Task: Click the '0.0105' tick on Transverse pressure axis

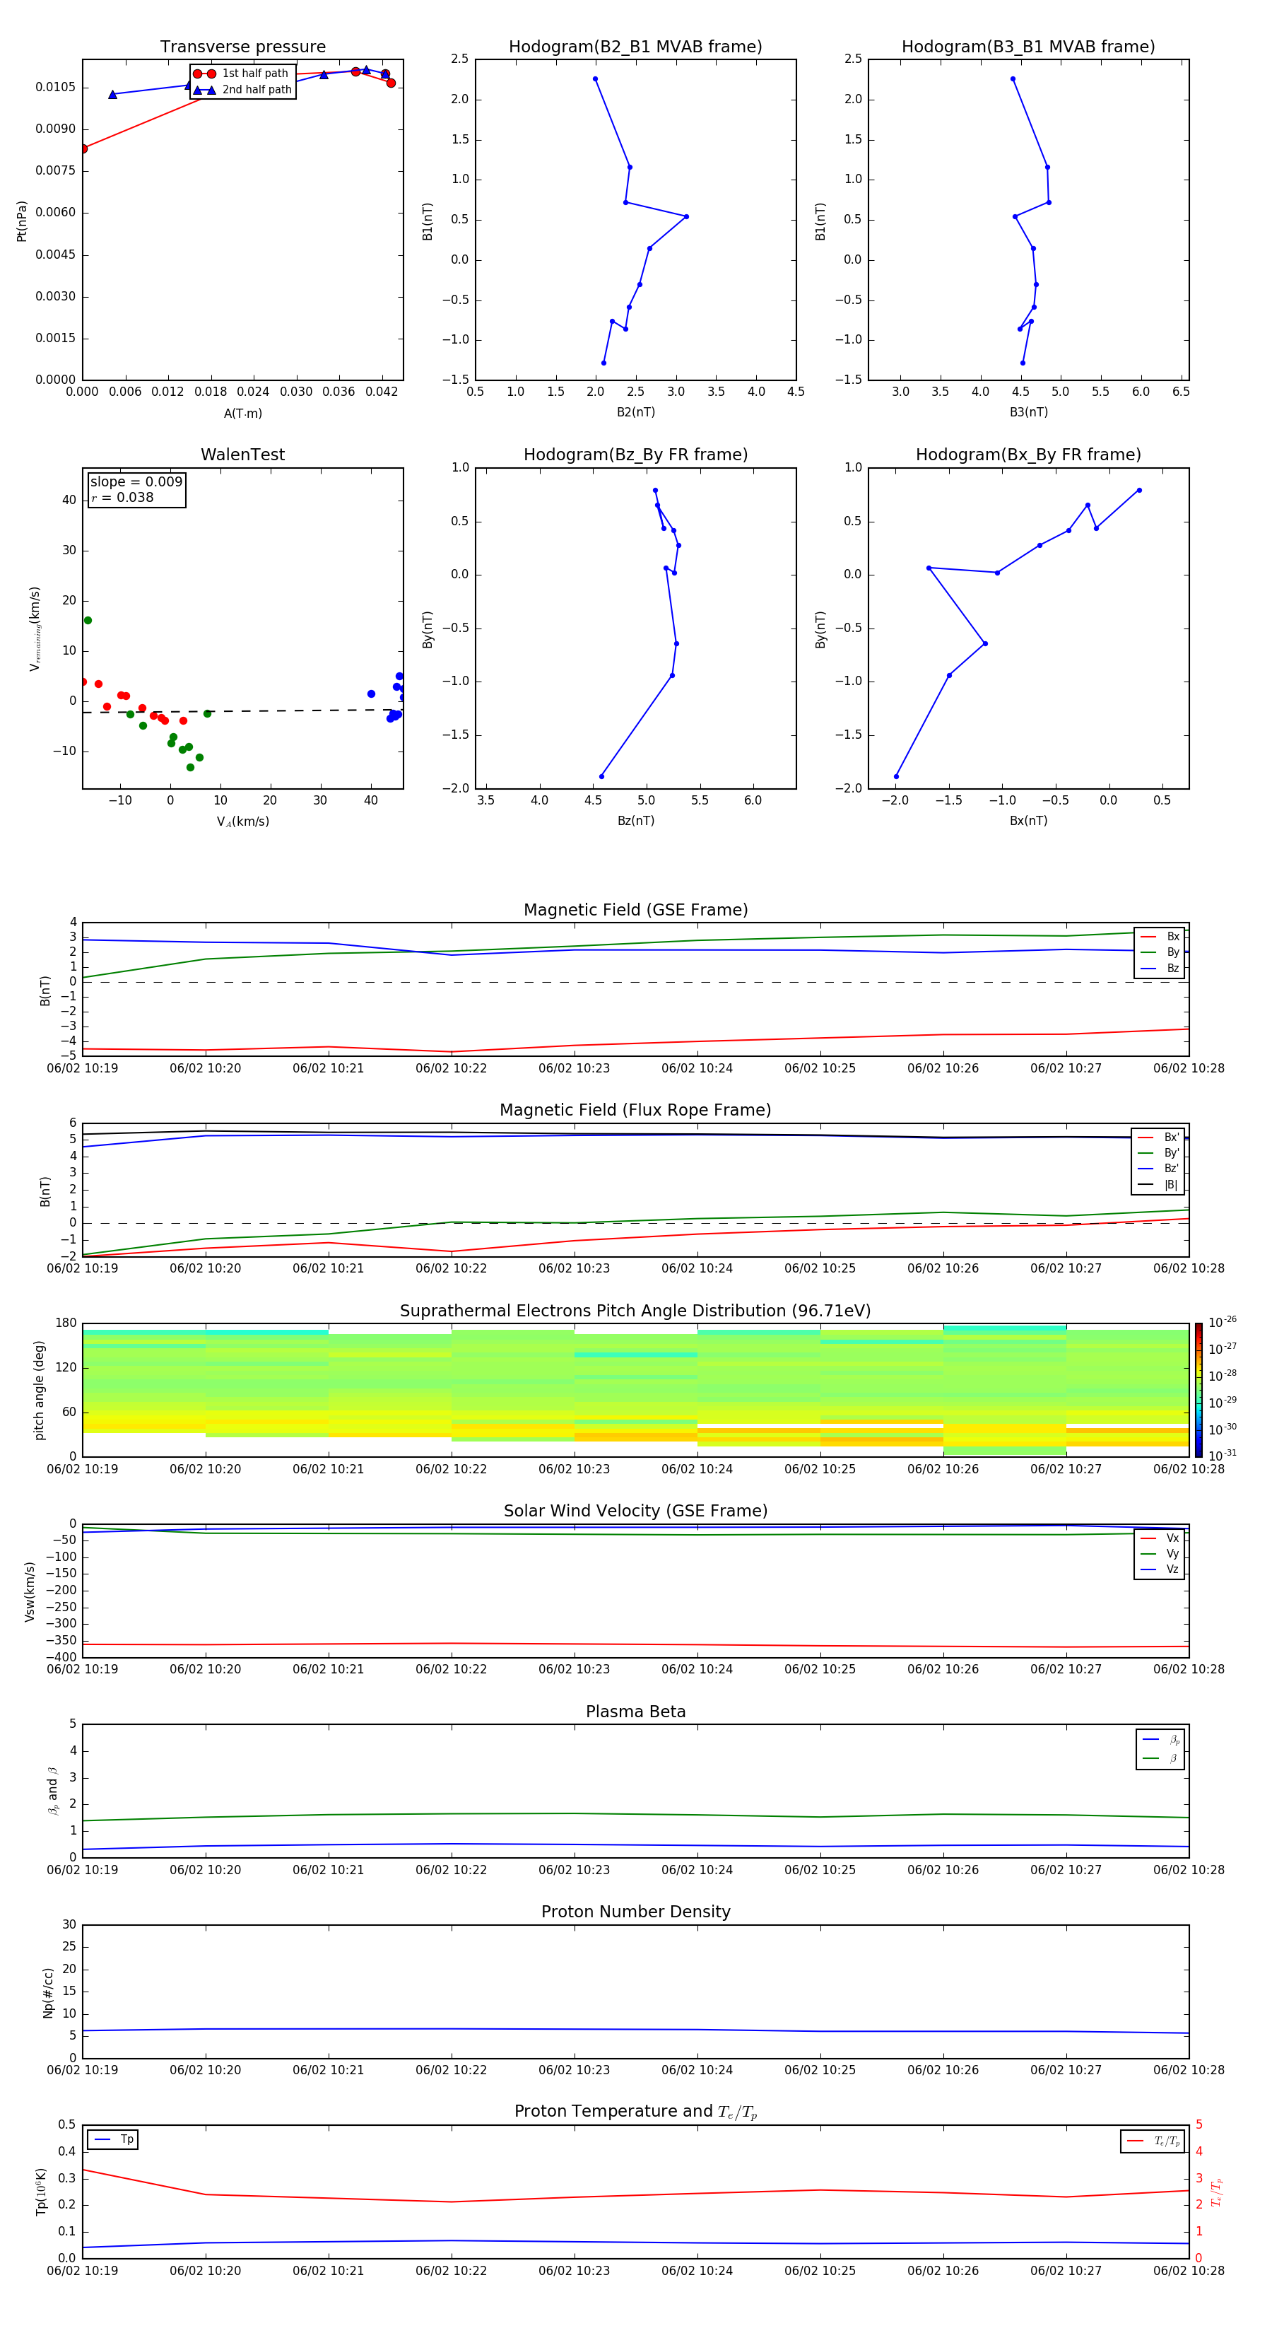Action: 55,87
